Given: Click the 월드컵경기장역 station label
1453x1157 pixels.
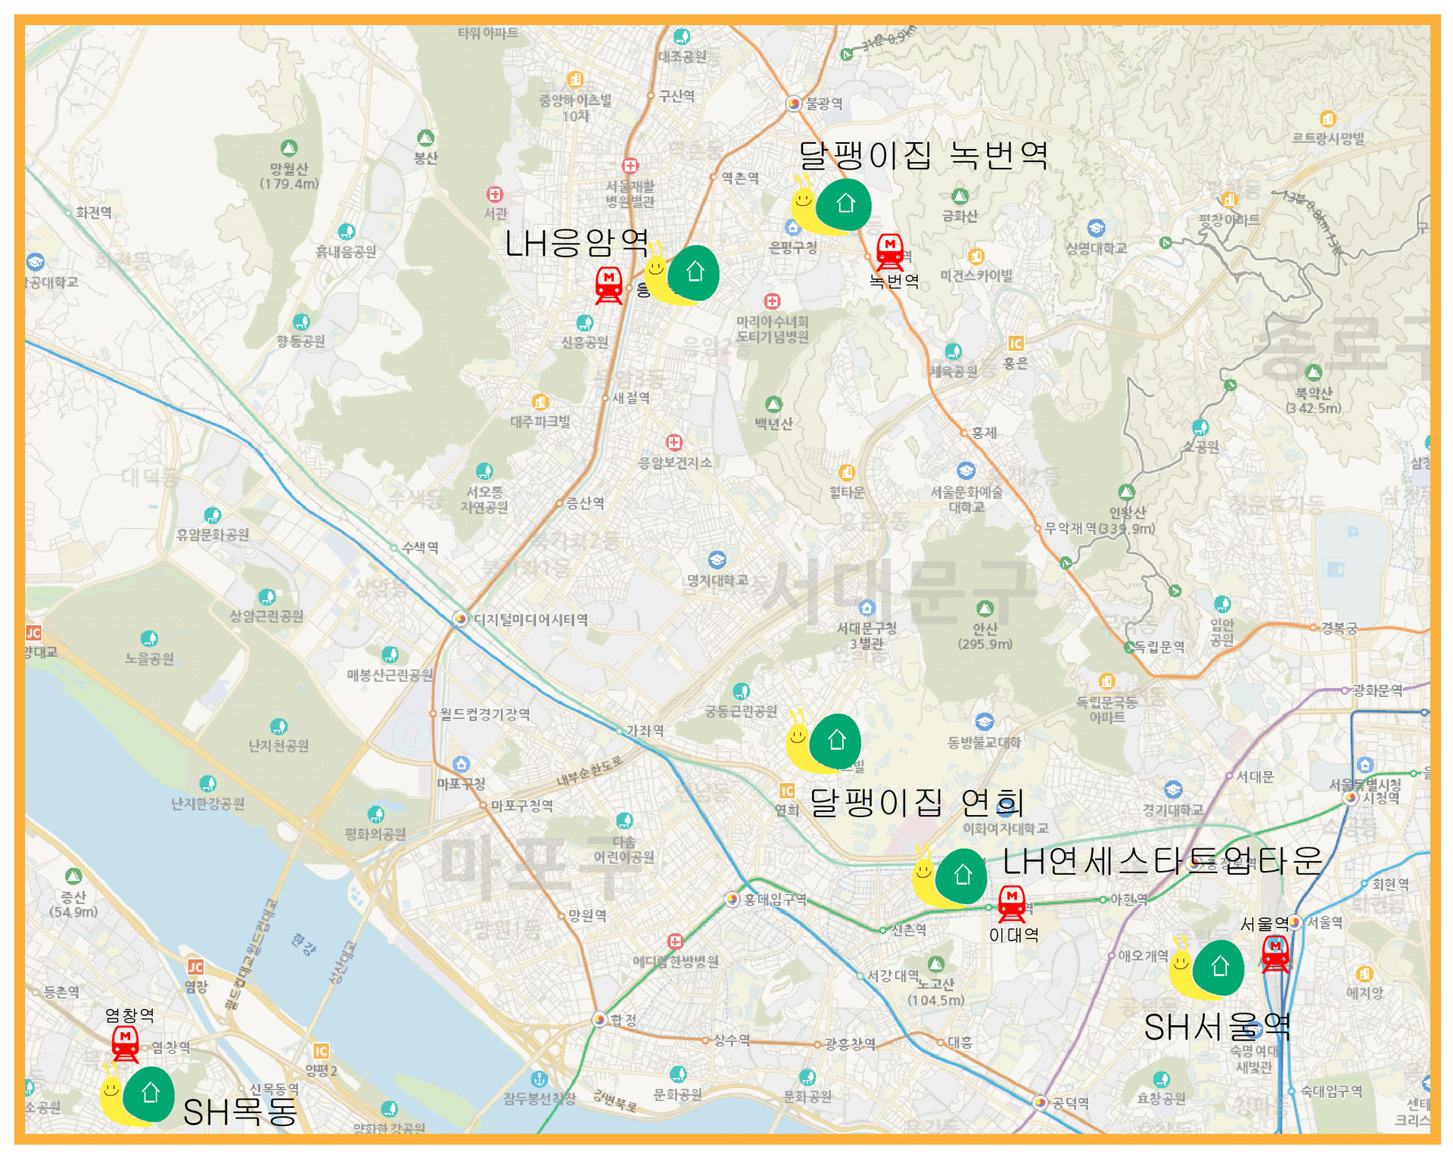Looking at the screenshot, I should coord(485,714).
